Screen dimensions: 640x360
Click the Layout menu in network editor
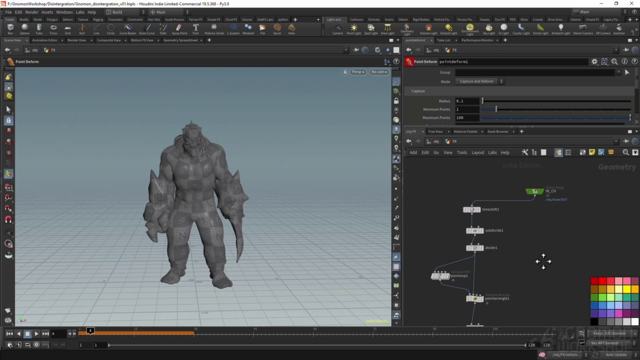coord(478,153)
